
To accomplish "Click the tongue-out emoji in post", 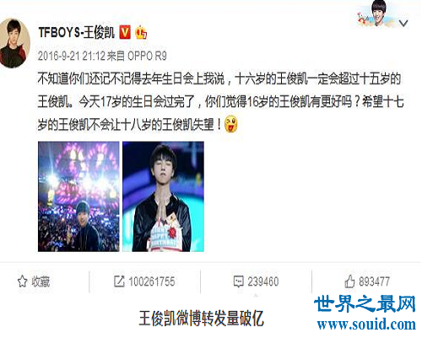I will [x=230, y=124].
